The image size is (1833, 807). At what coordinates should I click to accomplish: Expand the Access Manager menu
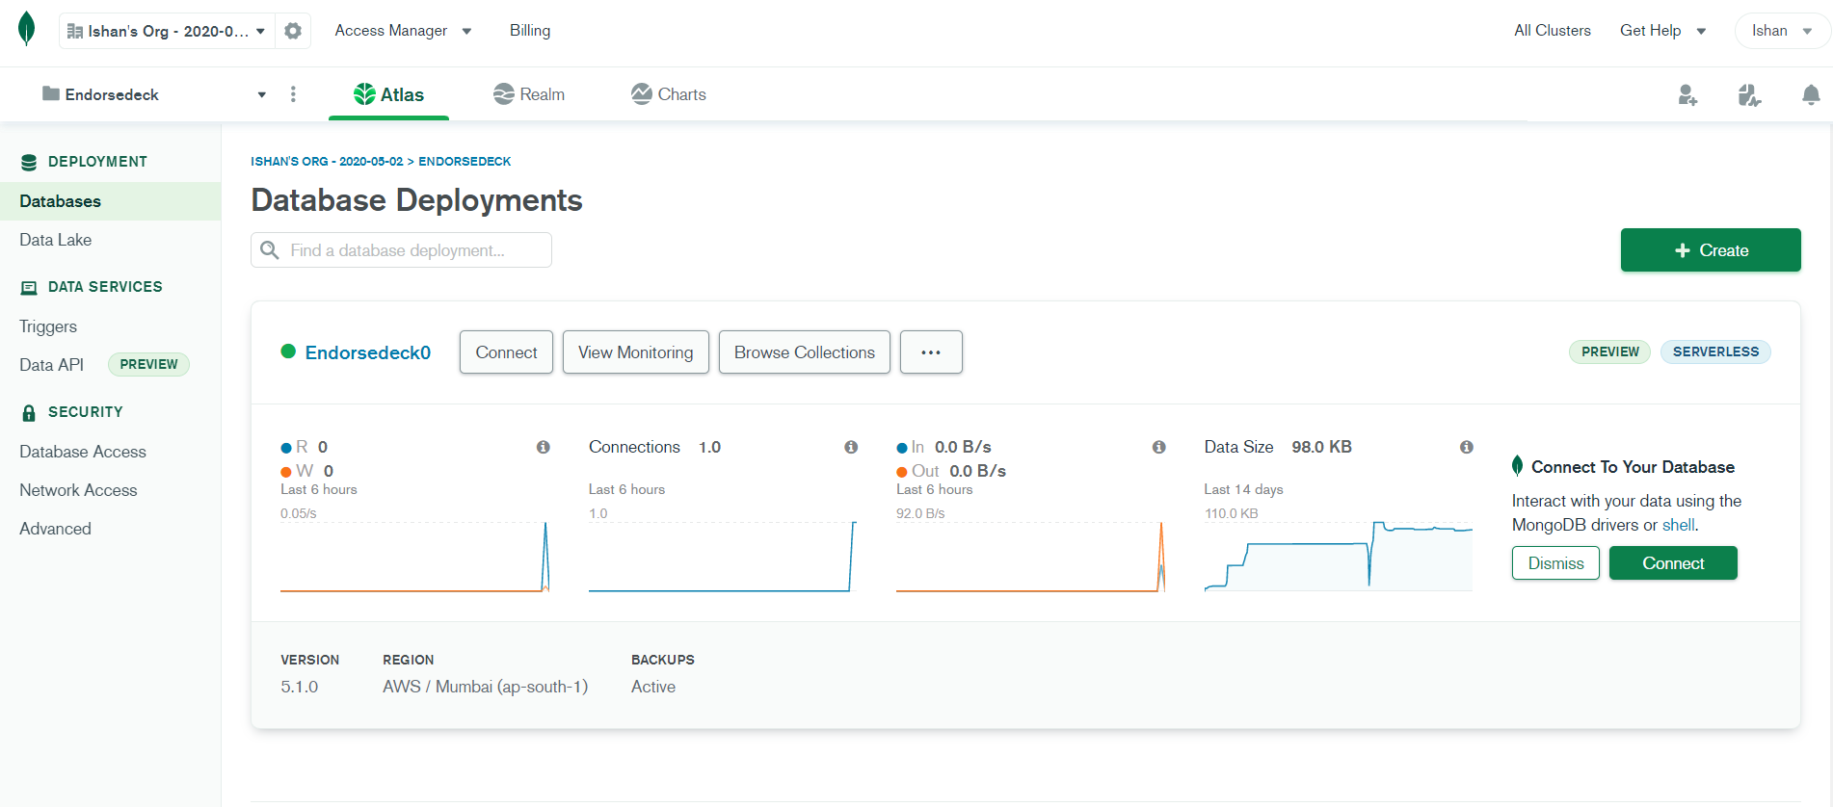[x=403, y=31]
